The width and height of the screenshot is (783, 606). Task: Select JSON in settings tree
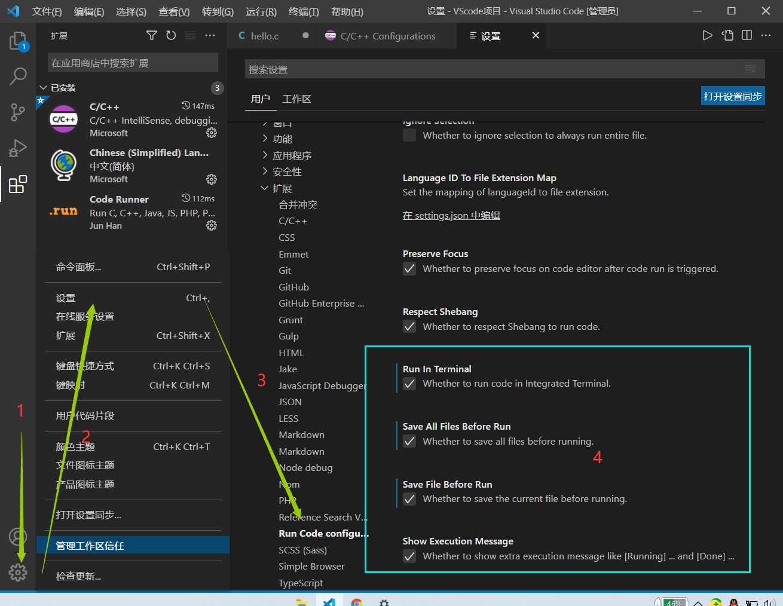290,402
